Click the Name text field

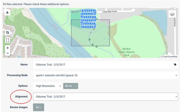tap(103, 64)
